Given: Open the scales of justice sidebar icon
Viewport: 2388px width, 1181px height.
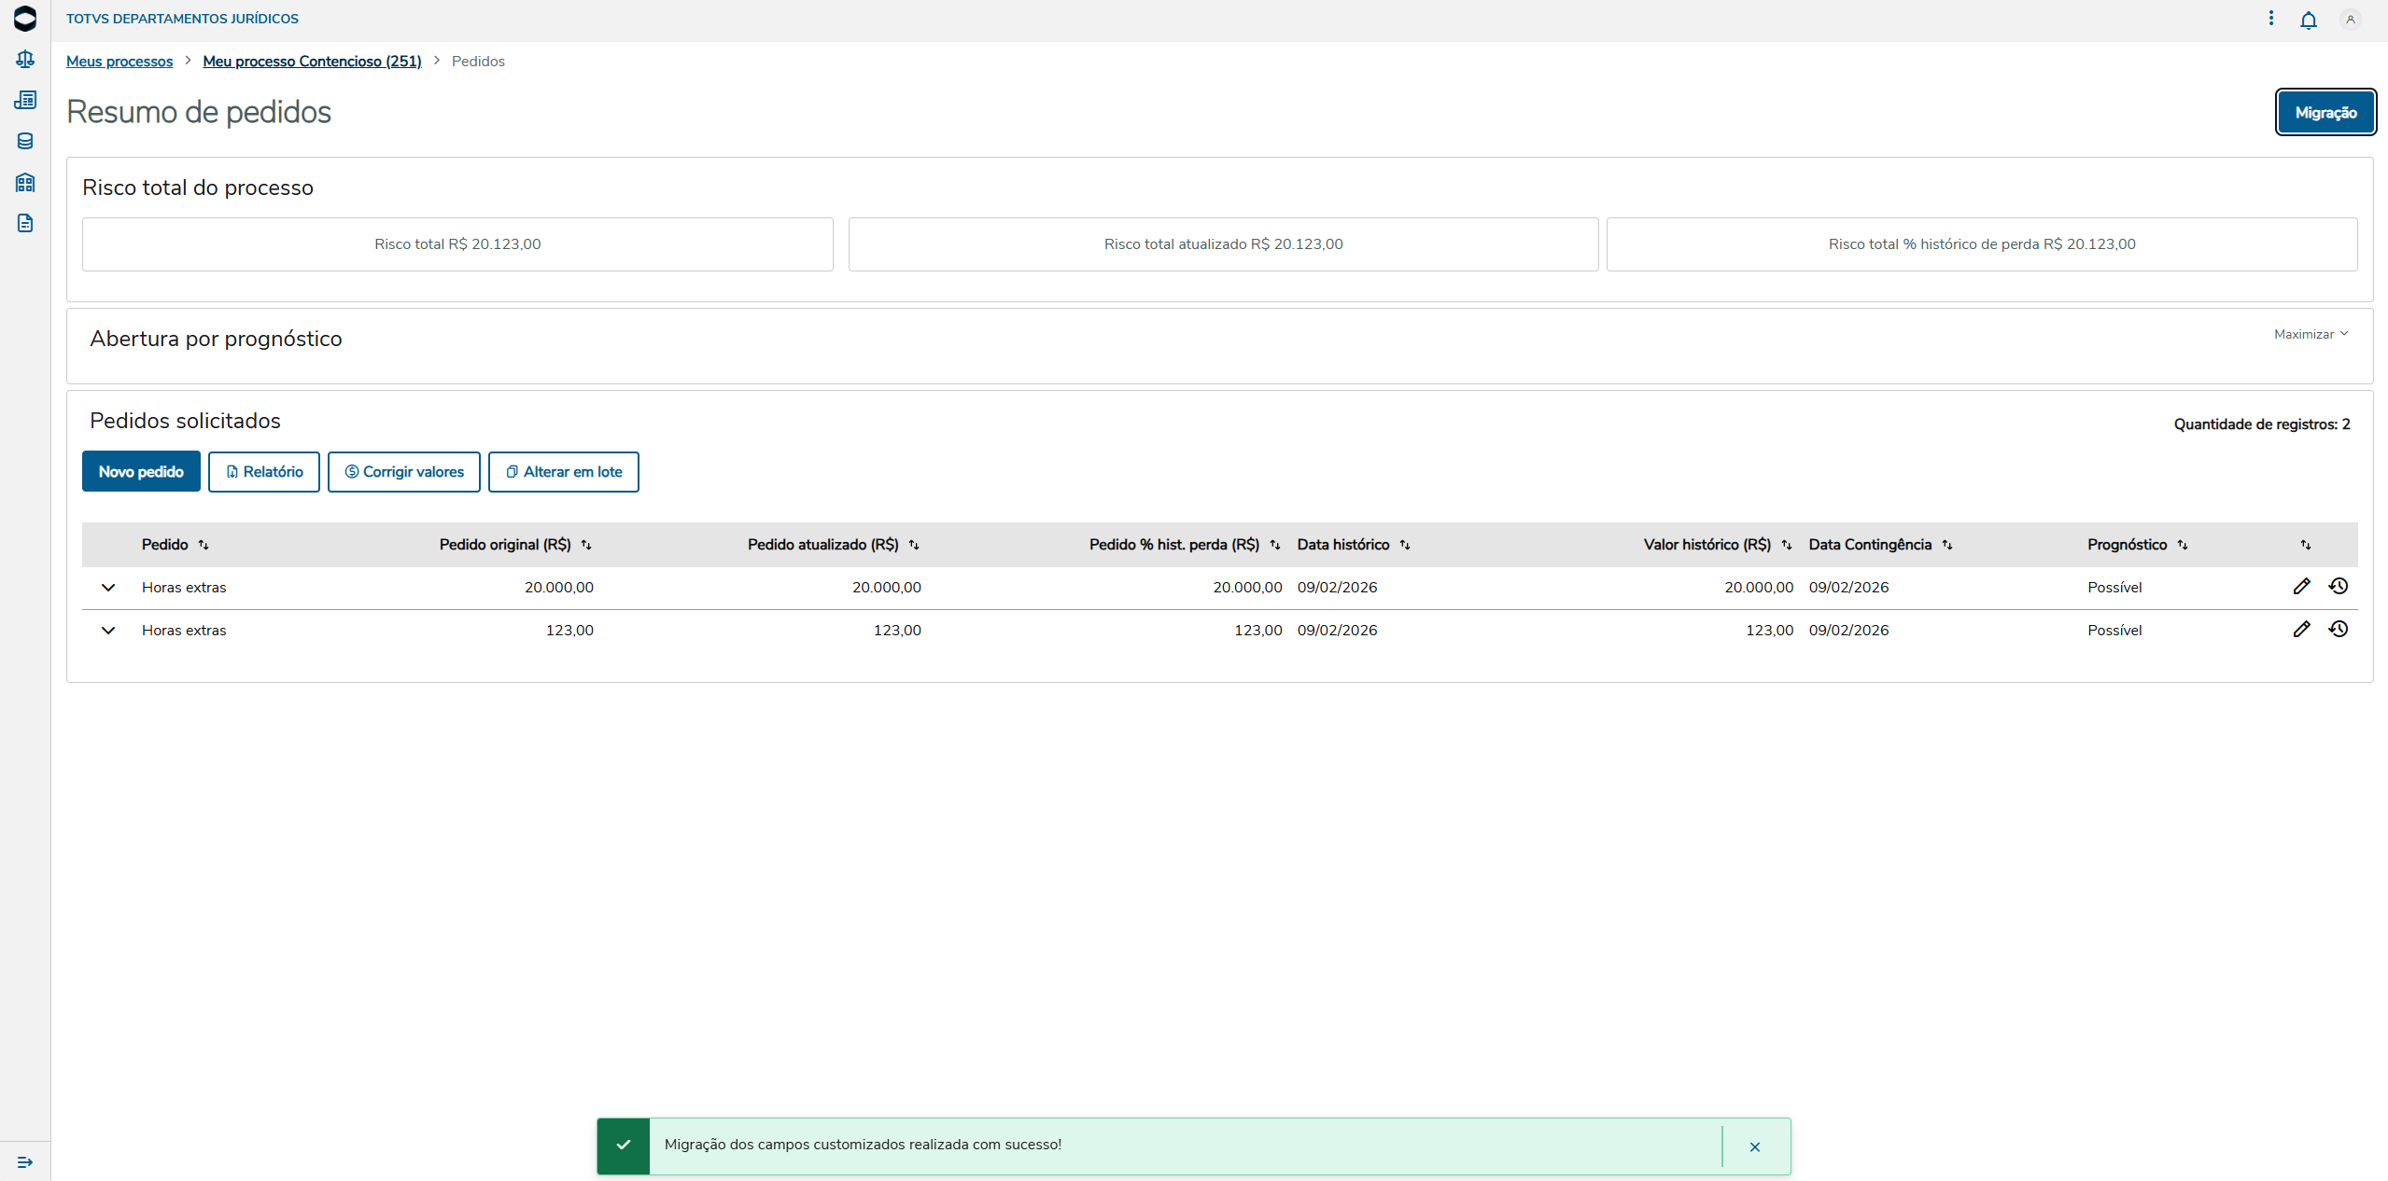Looking at the screenshot, I should (x=25, y=60).
